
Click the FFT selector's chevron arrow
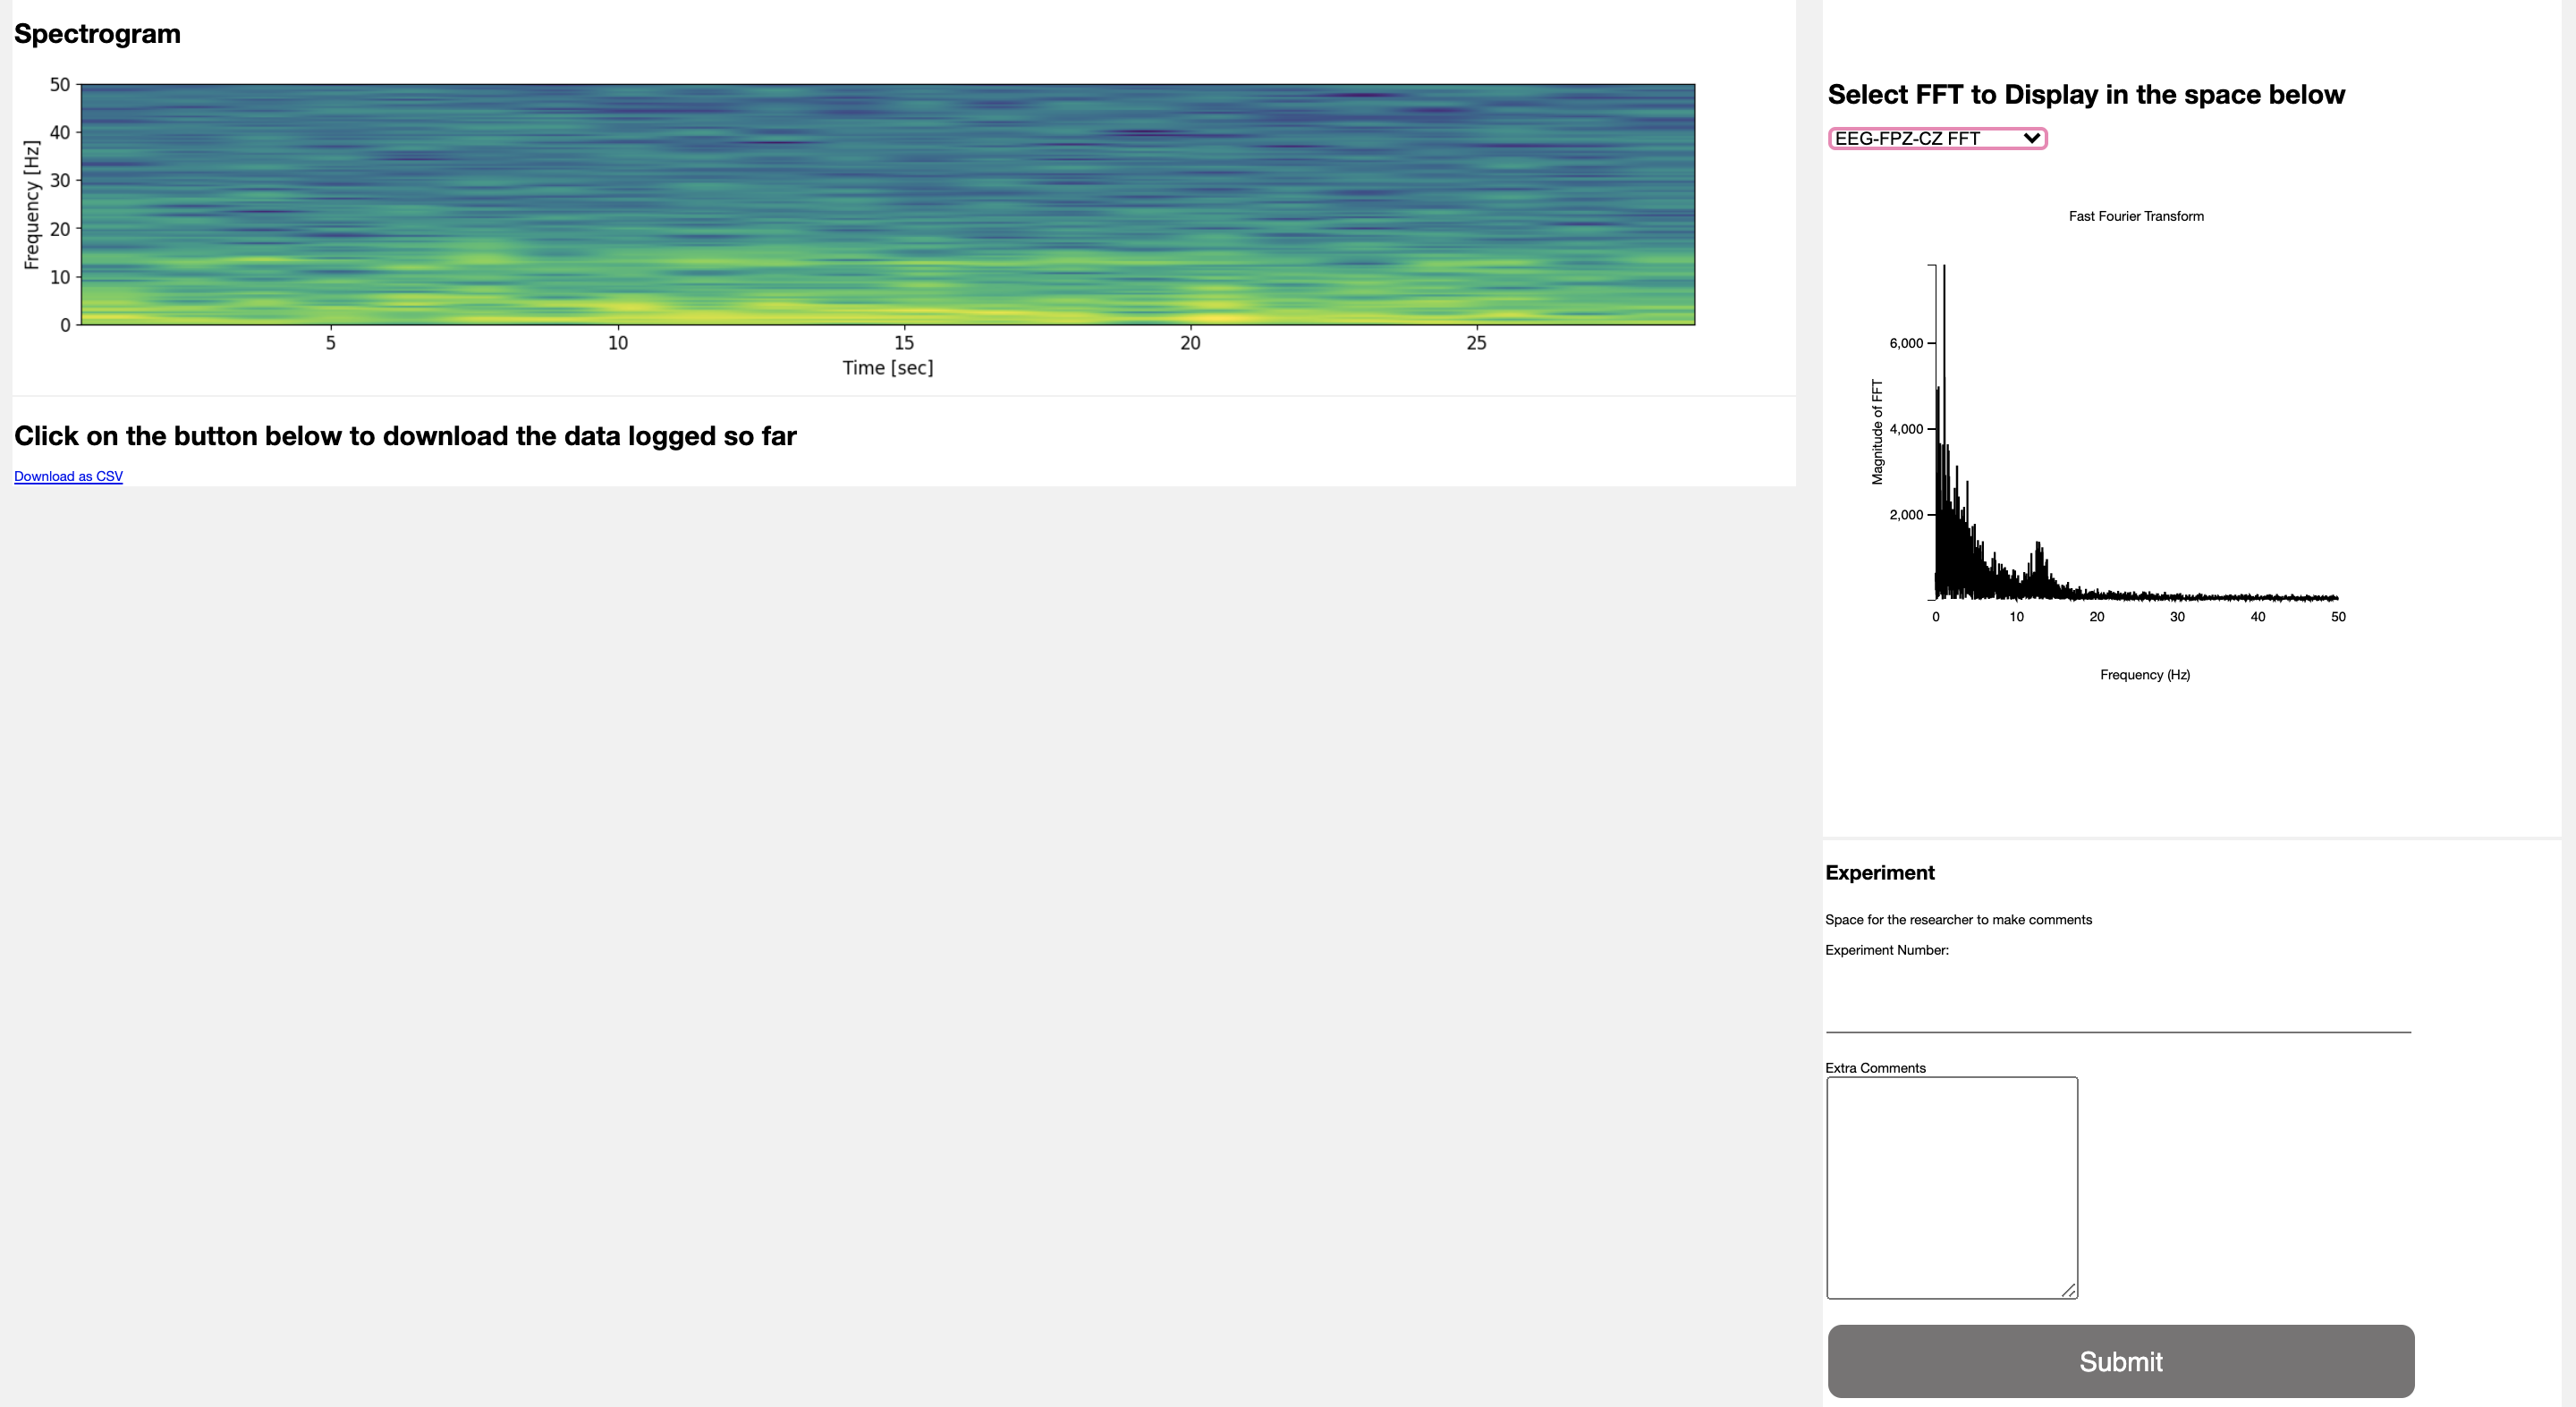coord(2031,139)
